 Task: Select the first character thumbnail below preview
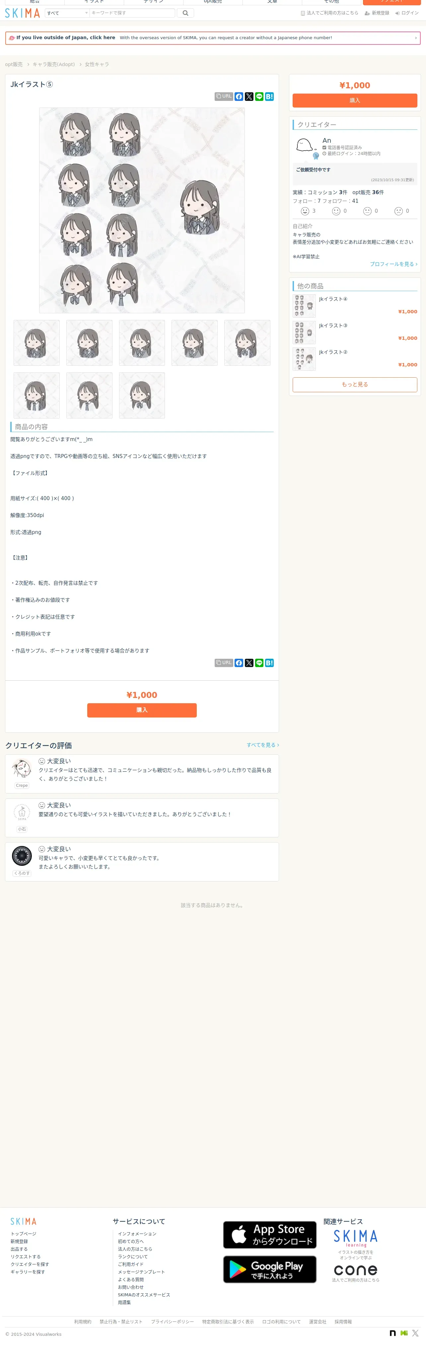tap(36, 343)
